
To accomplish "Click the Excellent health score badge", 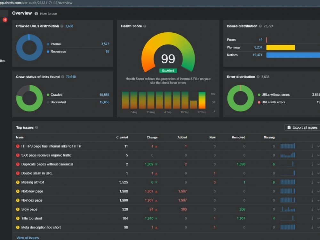I will pyautogui.click(x=168, y=71).
